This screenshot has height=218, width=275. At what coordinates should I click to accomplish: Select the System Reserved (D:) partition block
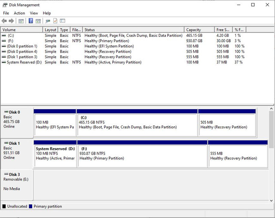[55, 154]
